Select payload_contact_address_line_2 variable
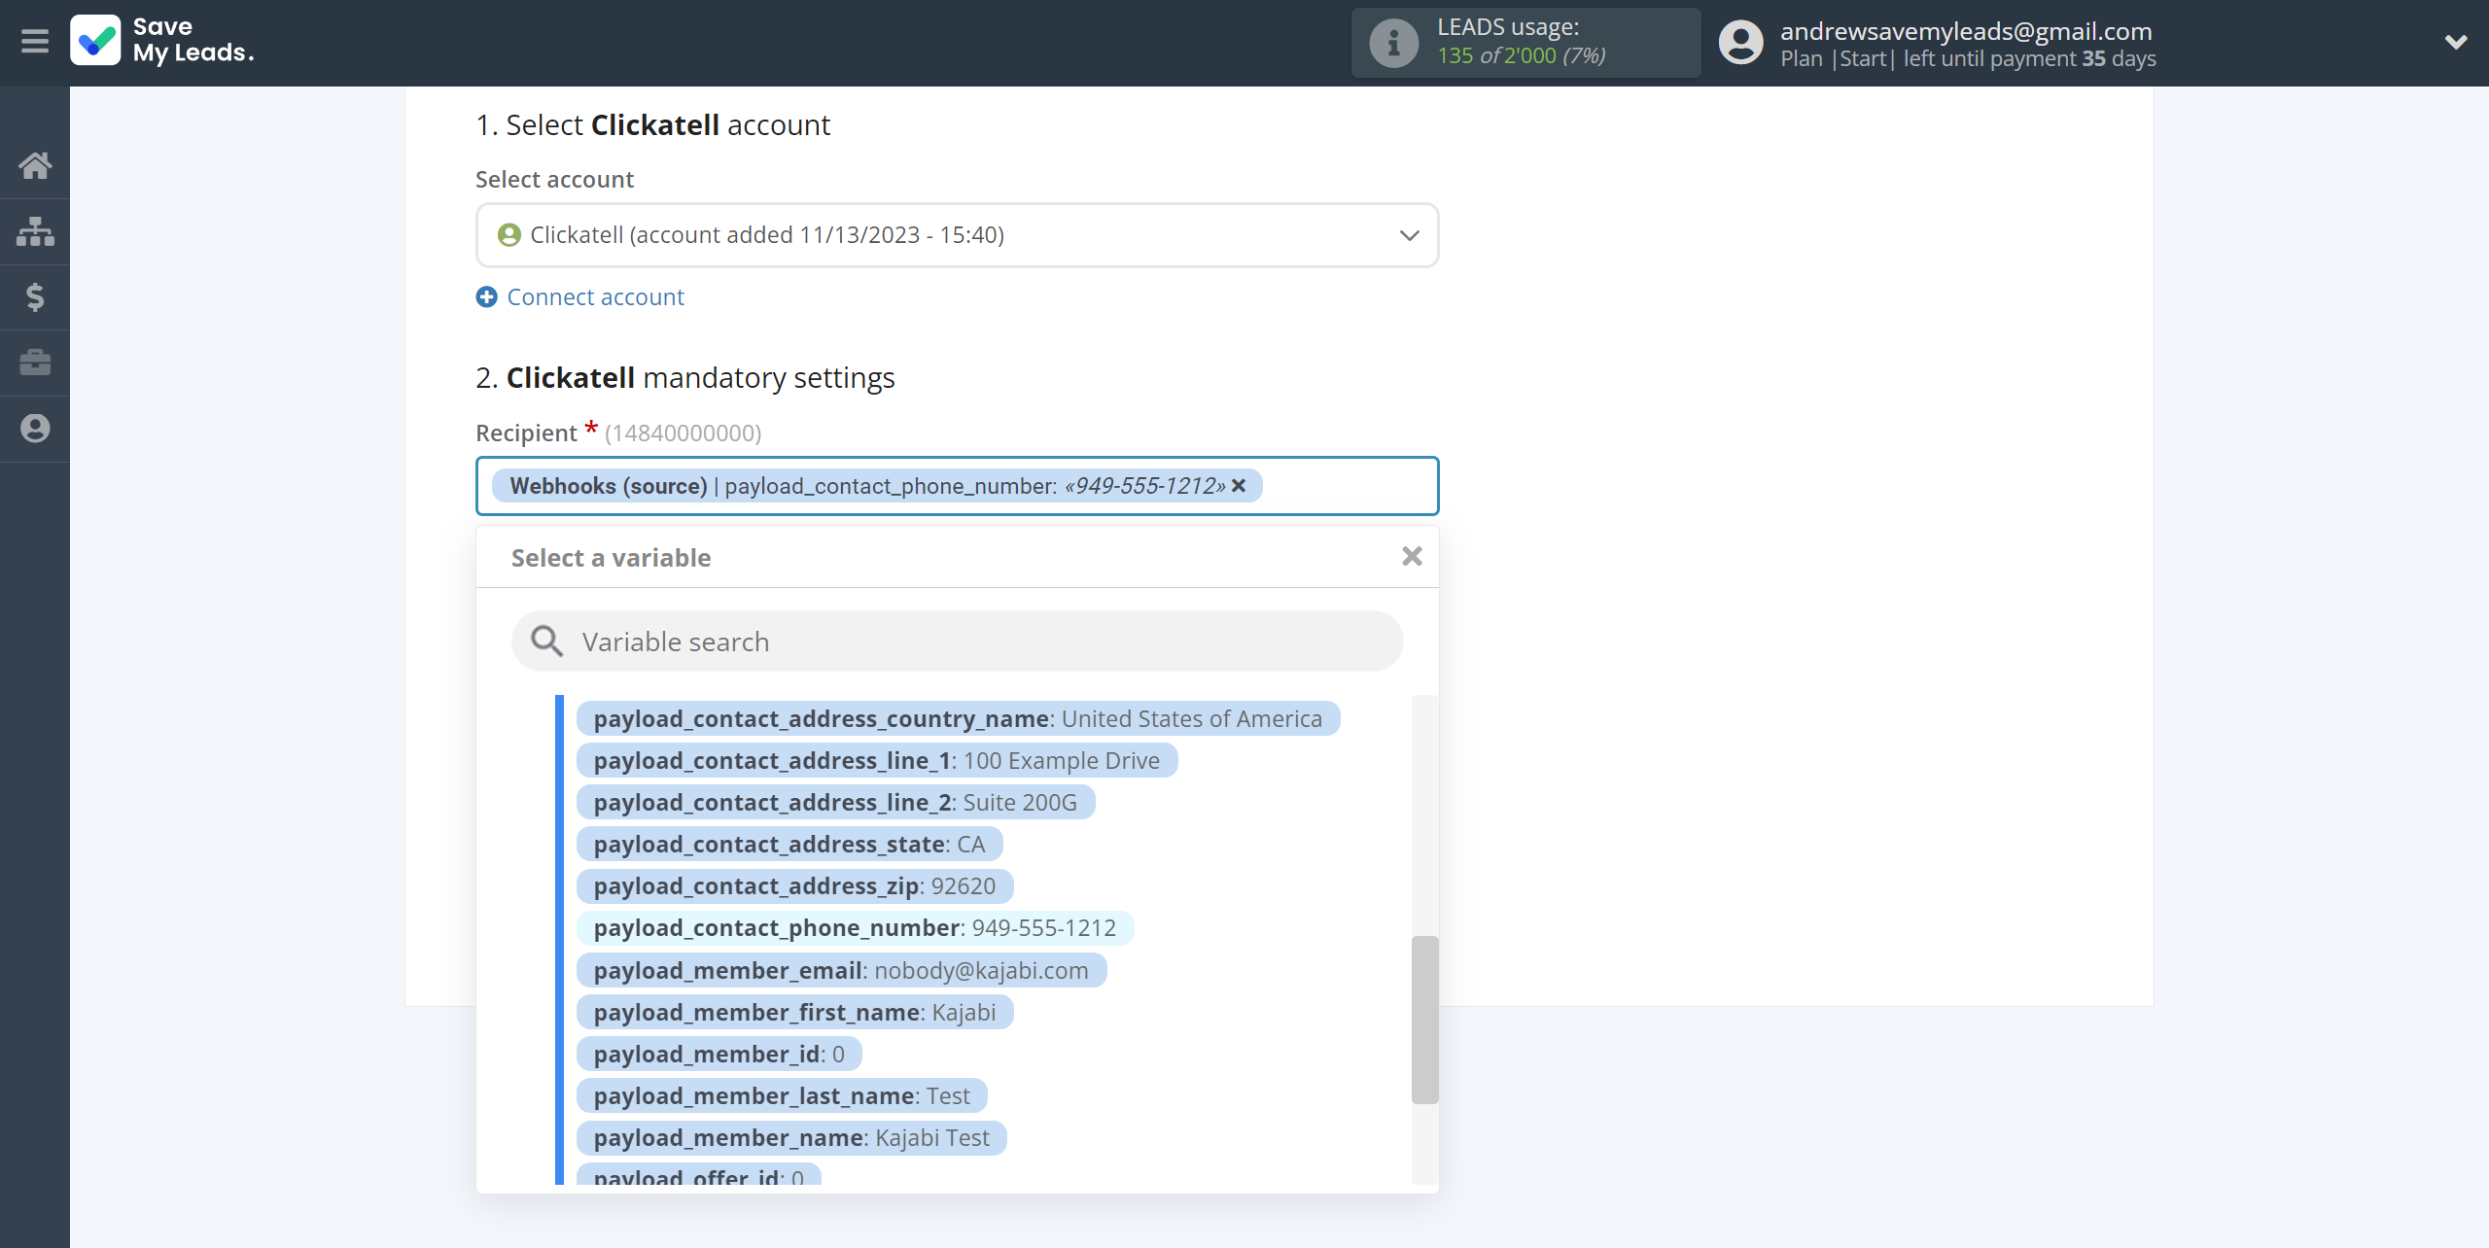Screen dimensions: 2489x1248 [835, 802]
